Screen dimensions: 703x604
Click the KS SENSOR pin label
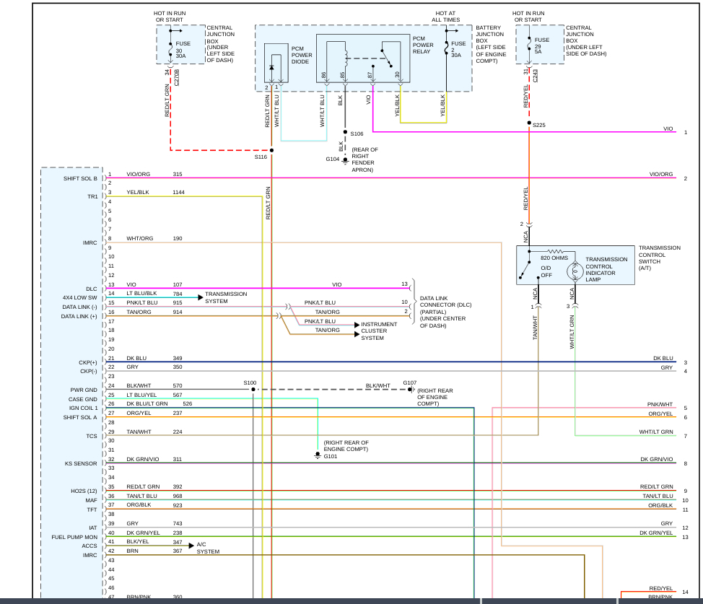(x=81, y=464)
